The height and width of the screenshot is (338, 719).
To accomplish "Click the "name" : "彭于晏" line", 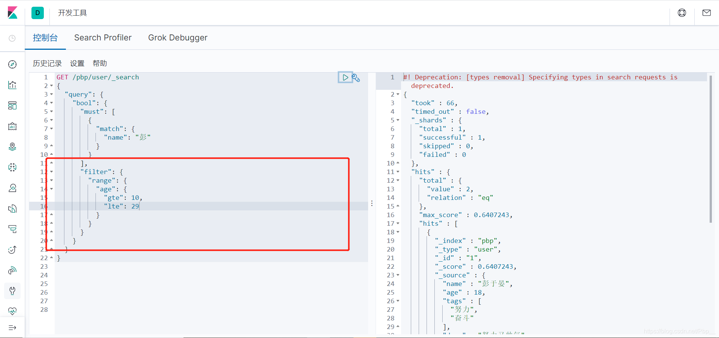I will click(478, 284).
